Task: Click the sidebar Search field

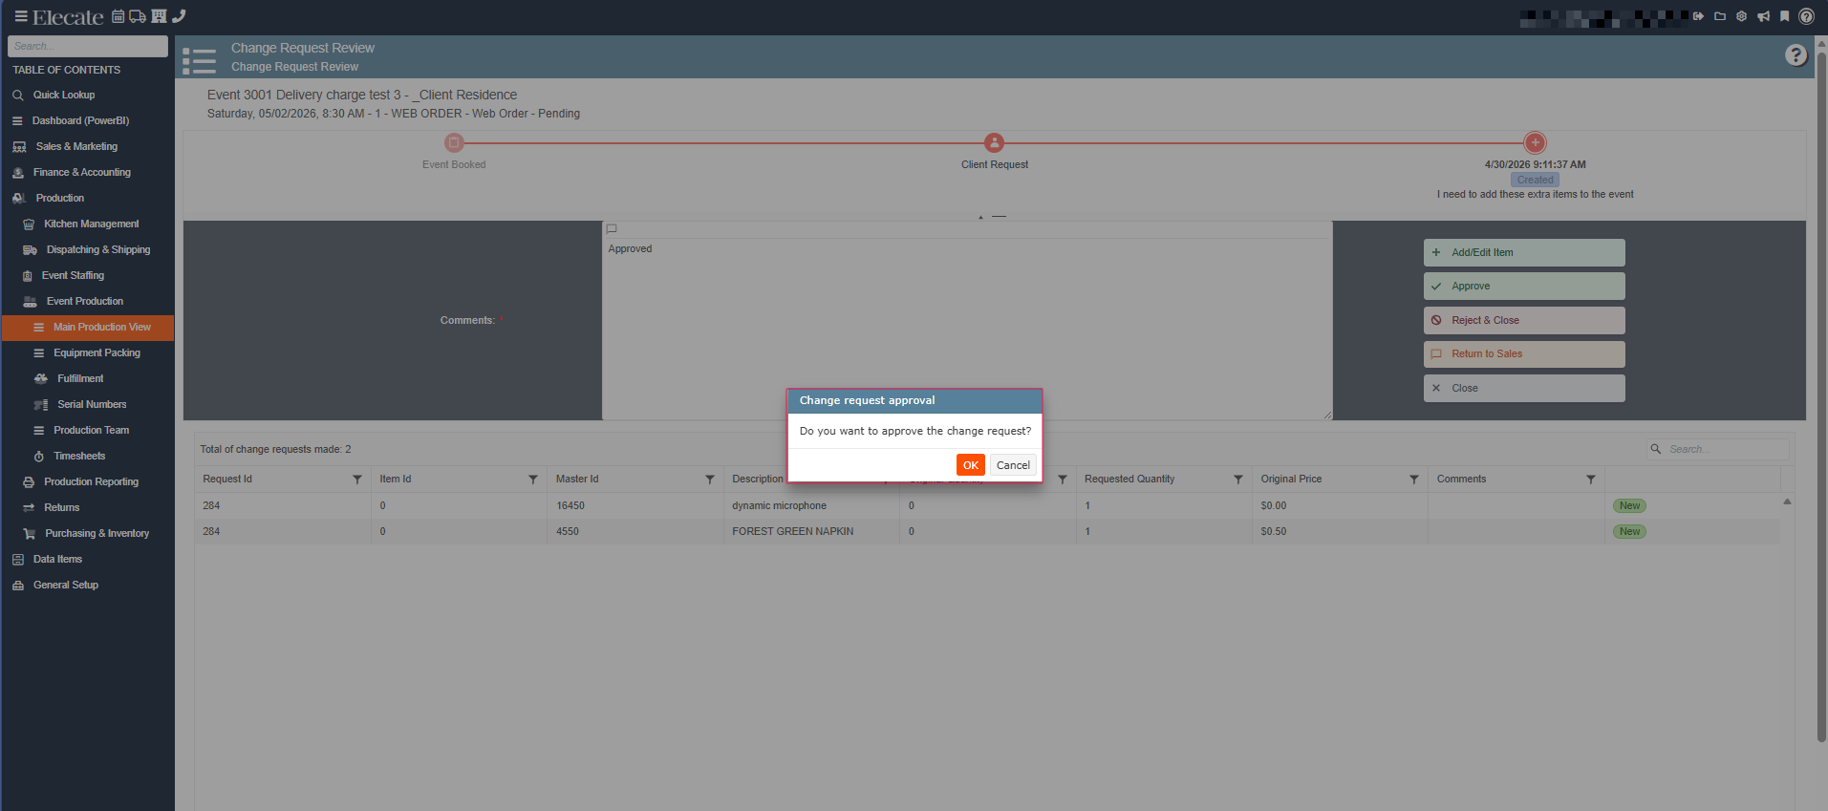Action: pos(87,46)
